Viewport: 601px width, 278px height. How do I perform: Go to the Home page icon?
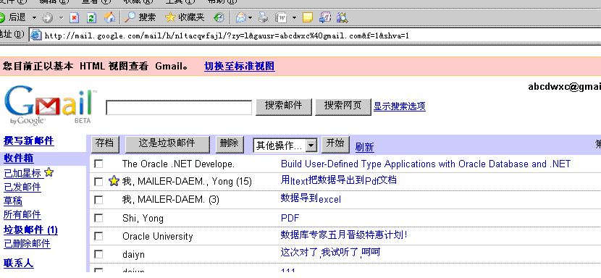[x=109, y=17]
